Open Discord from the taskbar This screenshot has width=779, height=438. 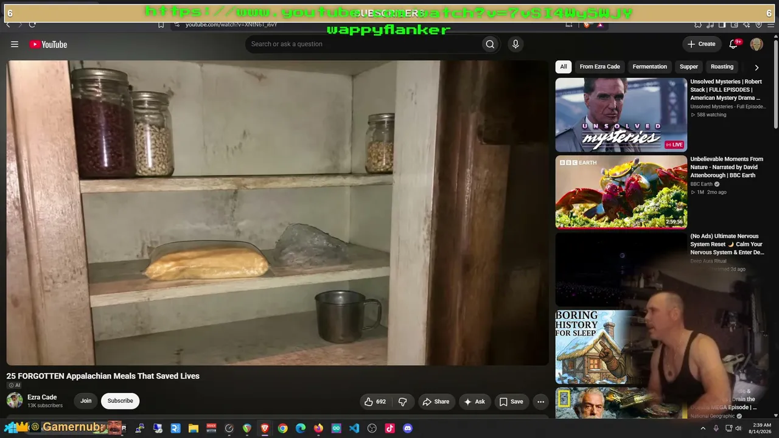pos(408,428)
